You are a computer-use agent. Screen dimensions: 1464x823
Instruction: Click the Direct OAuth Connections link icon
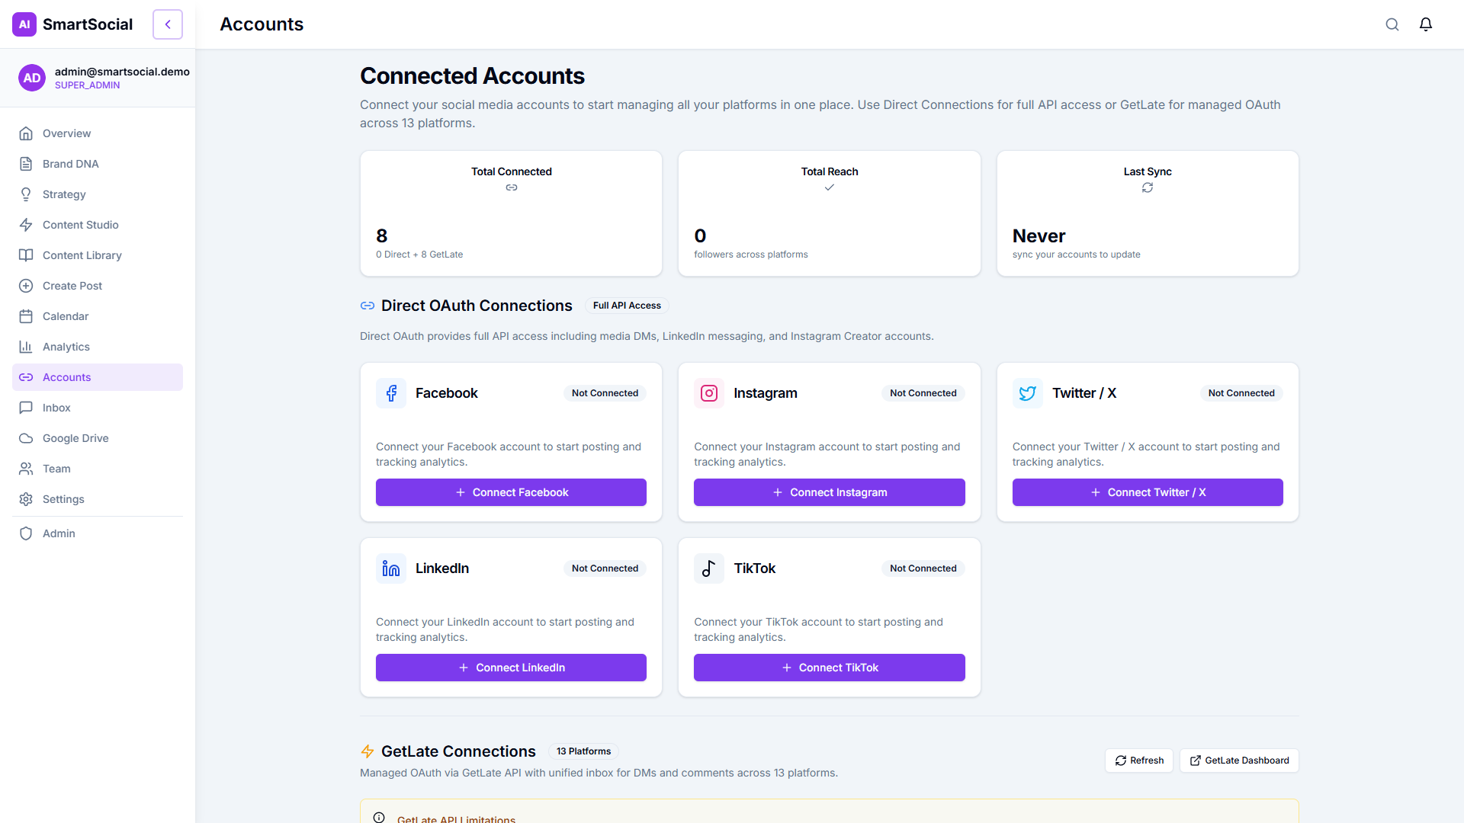pos(368,306)
